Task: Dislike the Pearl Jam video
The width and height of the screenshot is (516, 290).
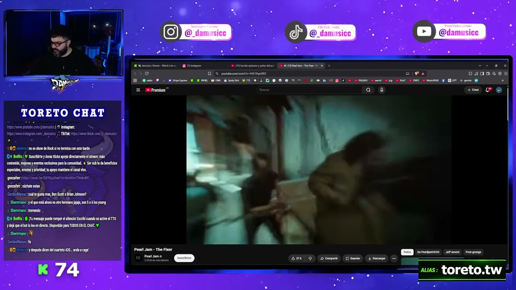Action: click(310, 258)
